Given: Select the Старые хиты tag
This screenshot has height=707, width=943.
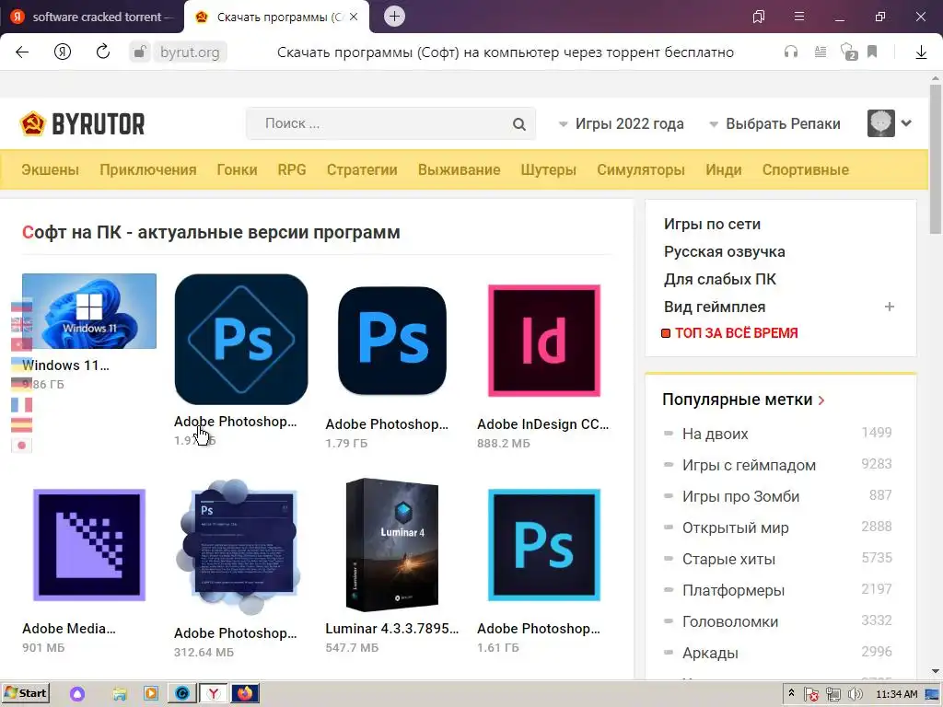Looking at the screenshot, I should click(x=728, y=559).
